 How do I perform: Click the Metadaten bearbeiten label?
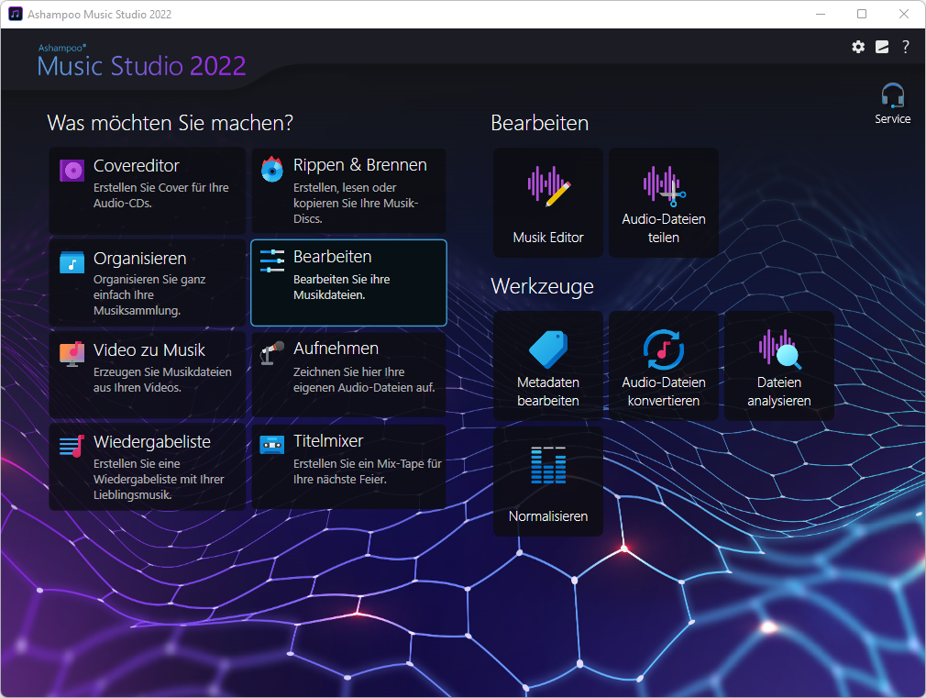click(548, 392)
